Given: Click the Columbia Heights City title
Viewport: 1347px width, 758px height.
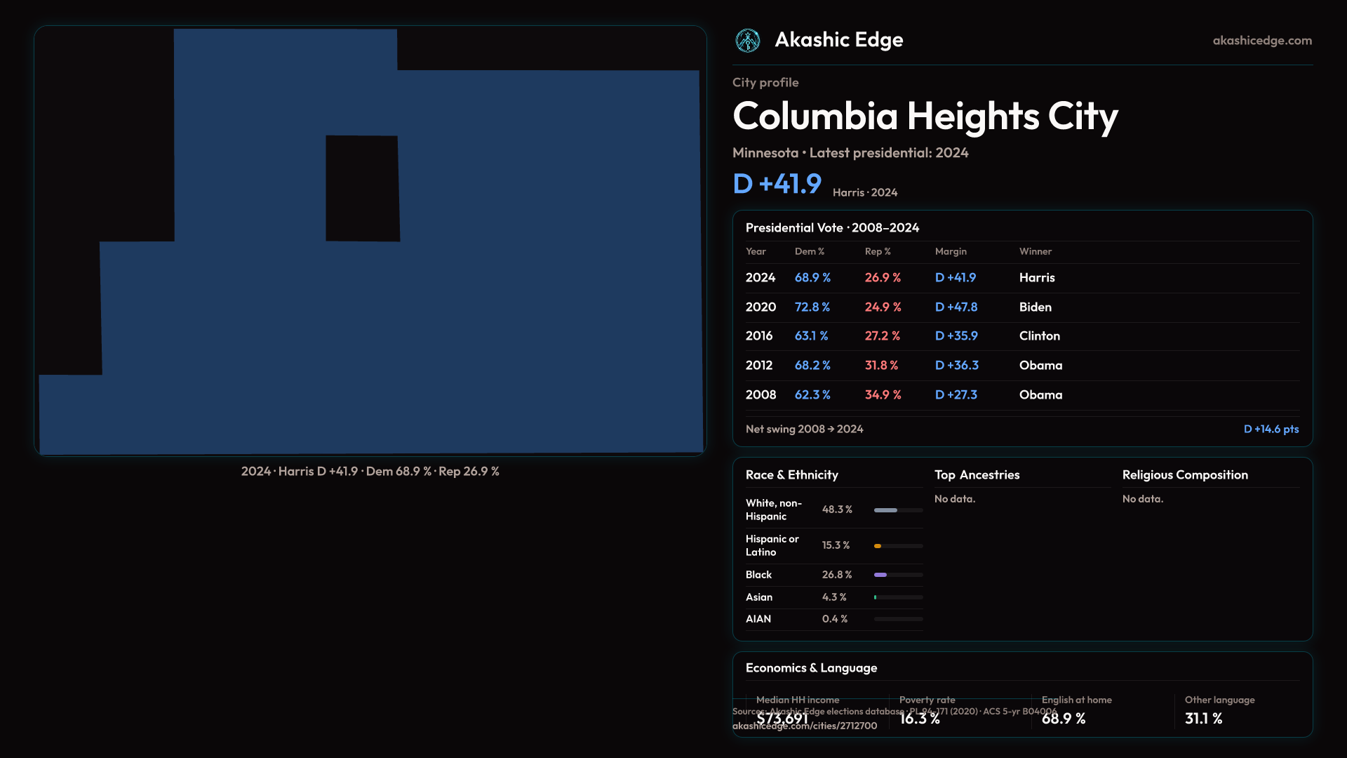Looking at the screenshot, I should click(925, 117).
